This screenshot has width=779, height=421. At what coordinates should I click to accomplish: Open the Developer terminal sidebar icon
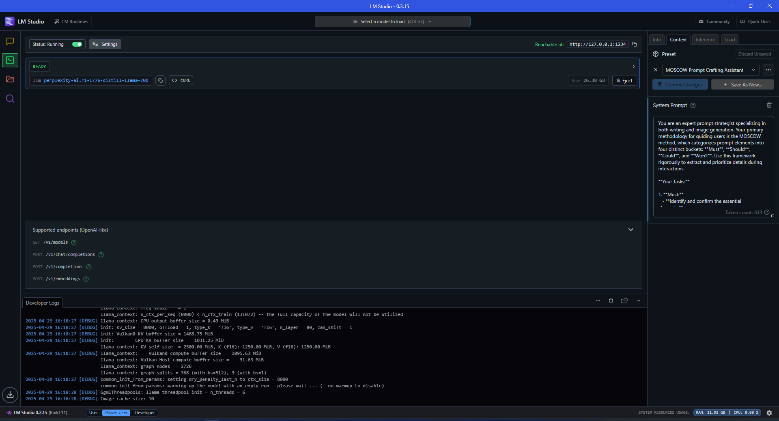coord(10,60)
